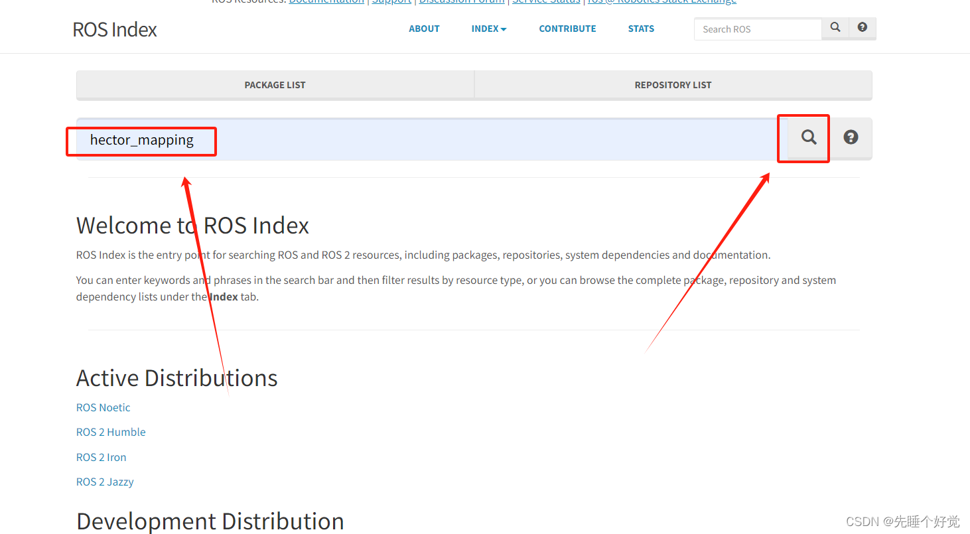The height and width of the screenshot is (534, 970).
Task: Click the Active Distributions heading
Action: 176,378
